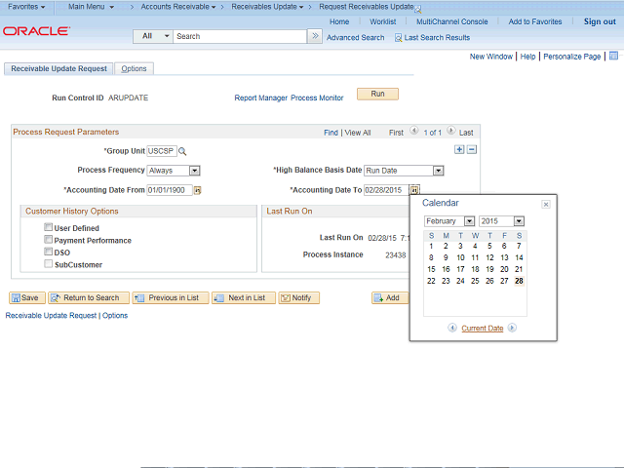Click Next in List button
Screen dimensions: 624x468
click(x=244, y=297)
